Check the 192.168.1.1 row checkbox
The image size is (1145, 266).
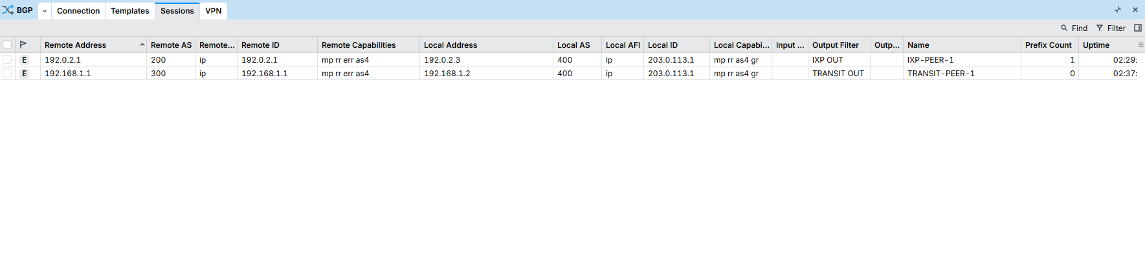point(7,73)
